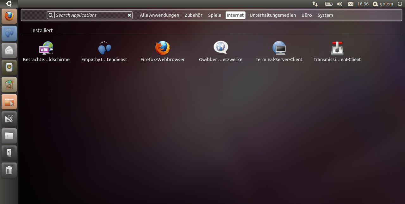
Task: Click the Firefox icon in the launcher
Action: pyautogui.click(x=9, y=16)
